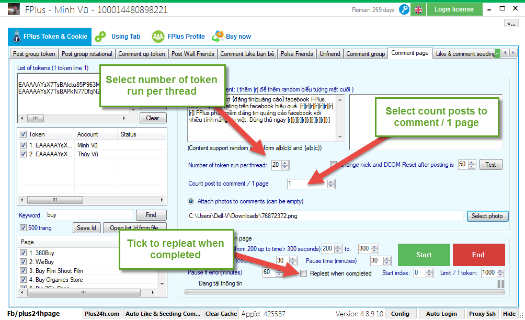
Task: Open the FPlus Profile section
Action: [x=186, y=37]
